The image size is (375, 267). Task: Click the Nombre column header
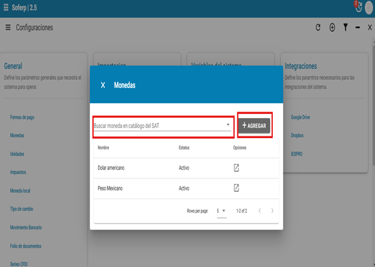tap(103, 148)
